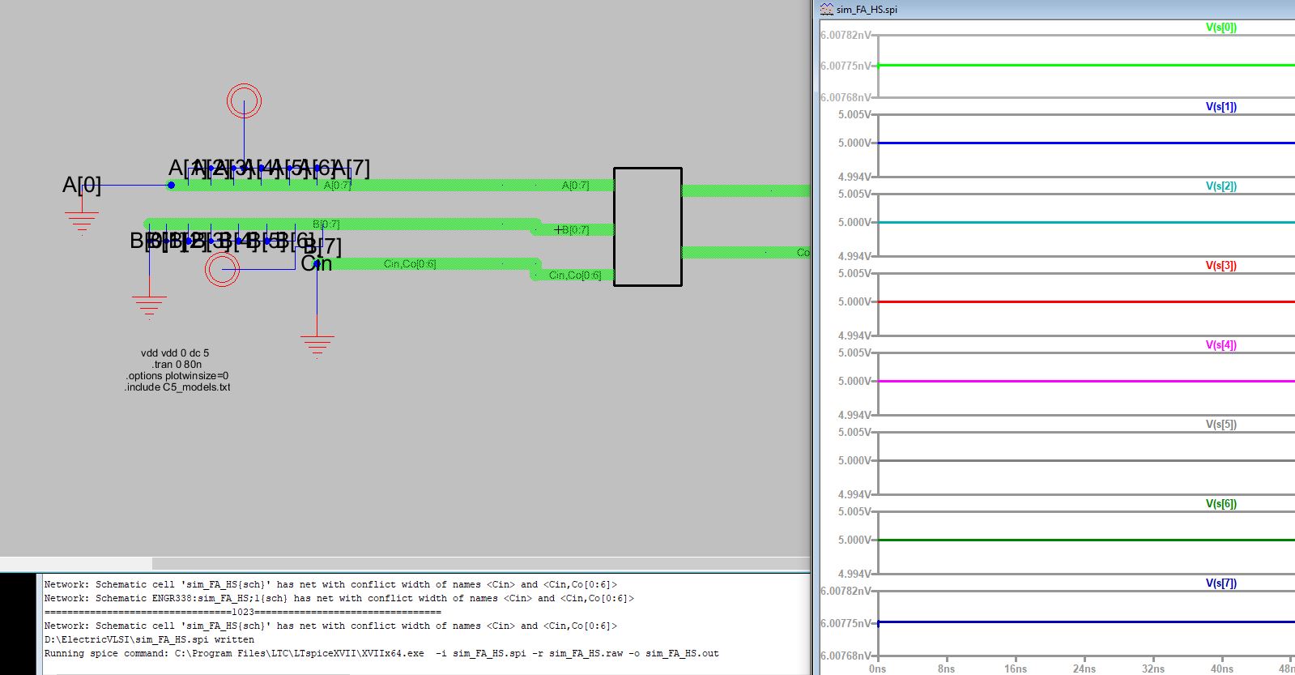Click the Cin export label on the schematic
Image resolution: width=1295 pixels, height=675 pixels.
(x=317, y=264)
